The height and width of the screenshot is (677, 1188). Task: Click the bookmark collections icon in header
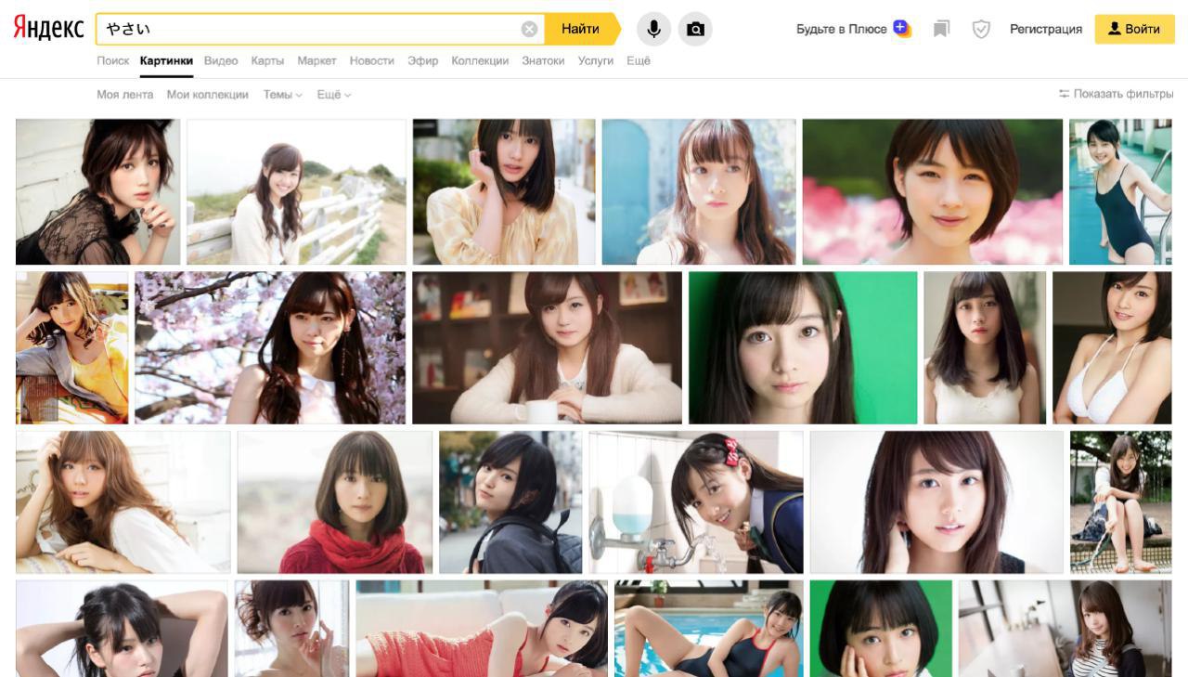941,29
